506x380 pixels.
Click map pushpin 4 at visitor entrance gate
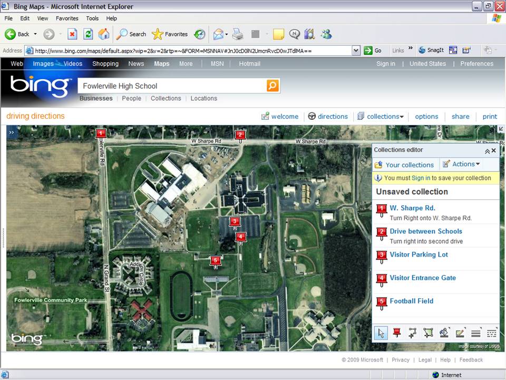point(240,238)
